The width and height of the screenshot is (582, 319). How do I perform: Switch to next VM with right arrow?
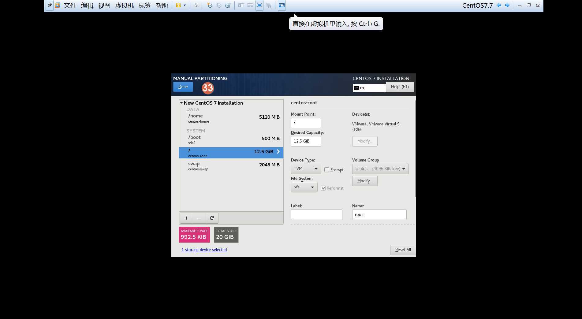pyautogui.click(x=507, y=5)
